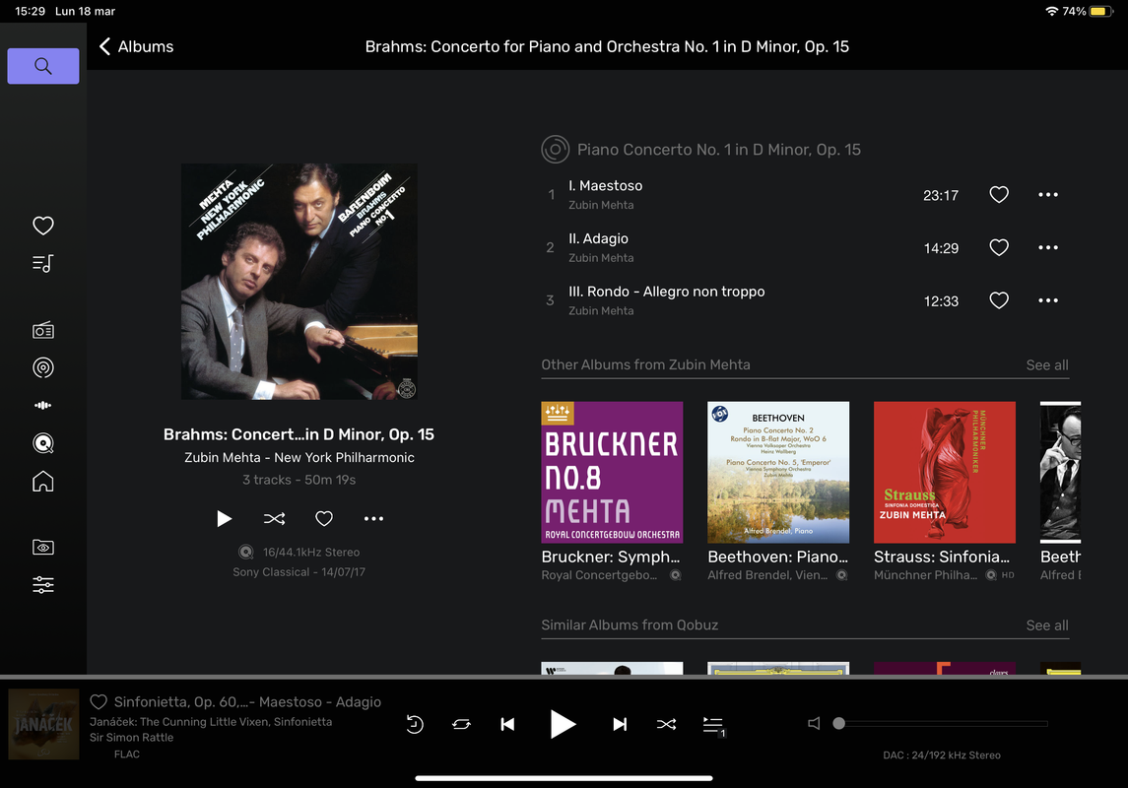
Task: Open the Janáček now-playing album thumbnail
Action: (44, 724)
